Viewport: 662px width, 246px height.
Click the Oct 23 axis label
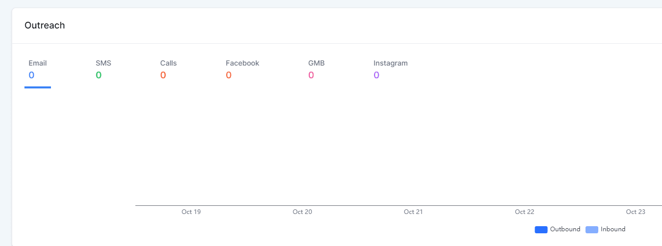[635, 212]
